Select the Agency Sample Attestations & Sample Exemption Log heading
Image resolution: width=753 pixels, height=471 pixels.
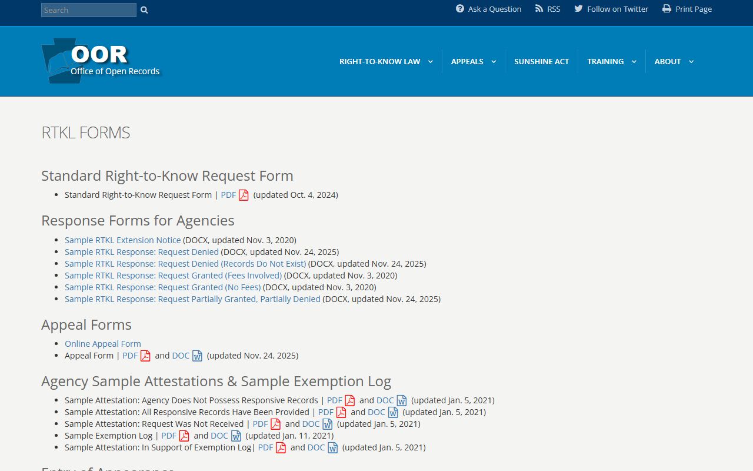coord(216,382)
